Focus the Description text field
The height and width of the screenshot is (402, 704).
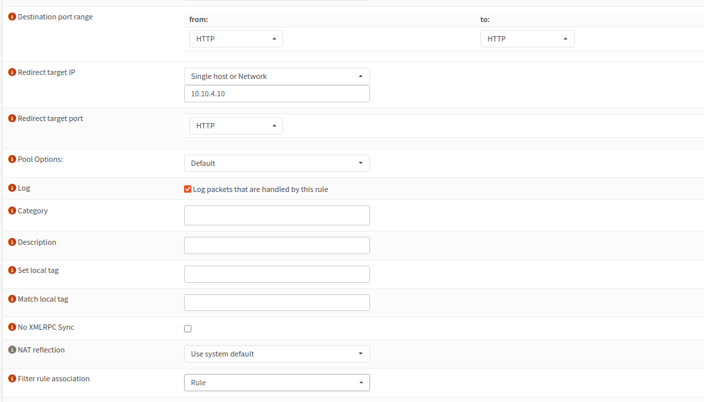click(276, 245)
